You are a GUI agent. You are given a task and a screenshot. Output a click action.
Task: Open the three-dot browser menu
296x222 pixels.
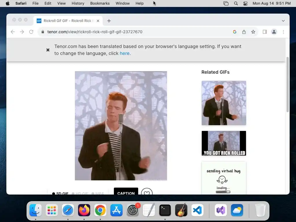pos(283,32)
